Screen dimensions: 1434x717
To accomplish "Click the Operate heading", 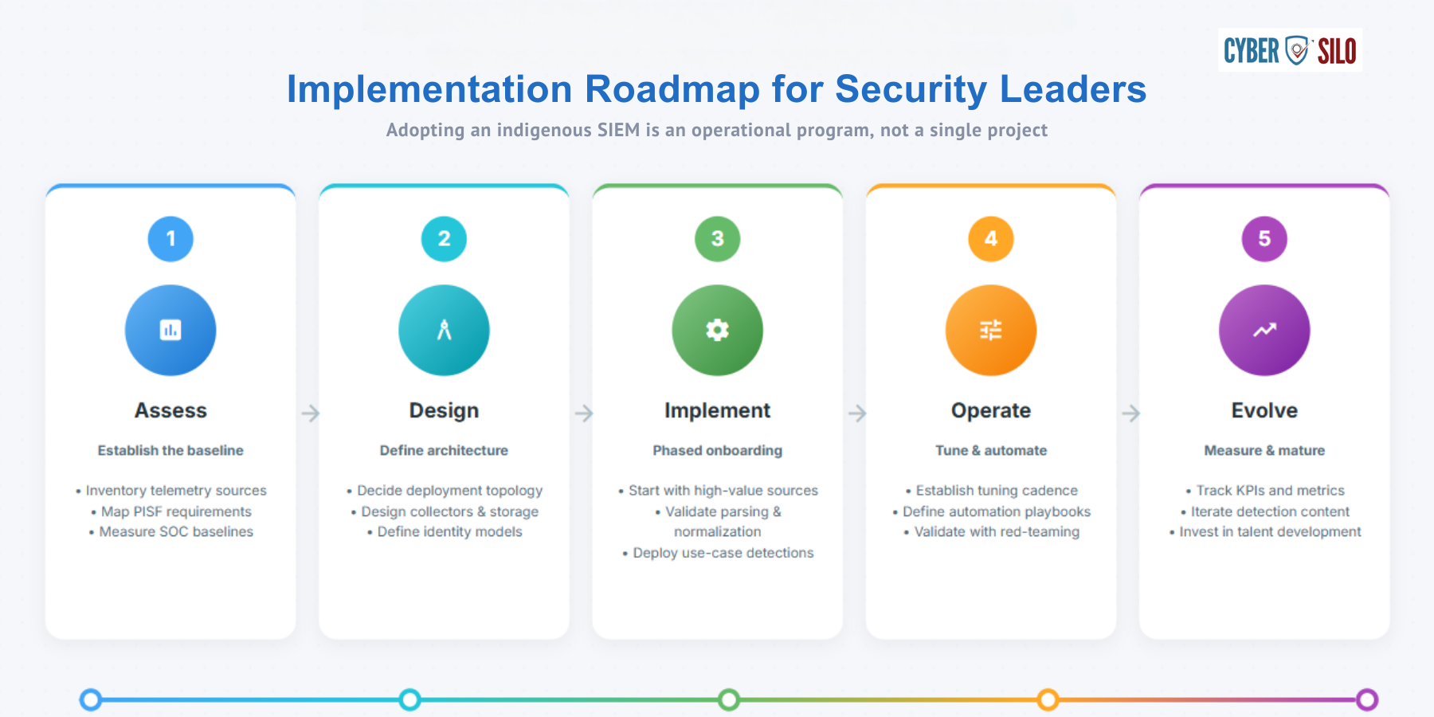I will pyautogui.click(x=991, y=411).
